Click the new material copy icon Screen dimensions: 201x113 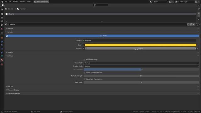click(x=191, y=24)
